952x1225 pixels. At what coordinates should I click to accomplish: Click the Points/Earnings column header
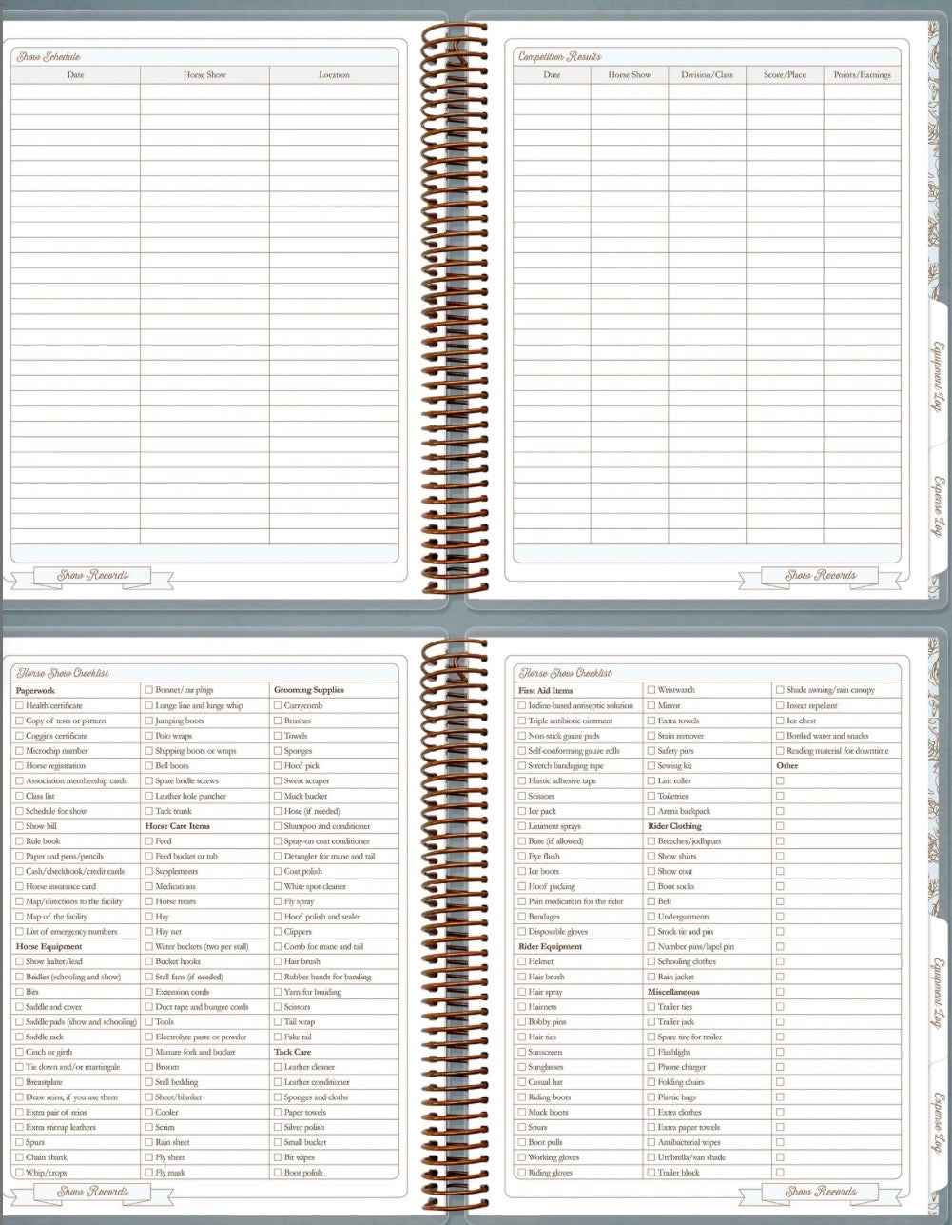click(x=863, y=74)
